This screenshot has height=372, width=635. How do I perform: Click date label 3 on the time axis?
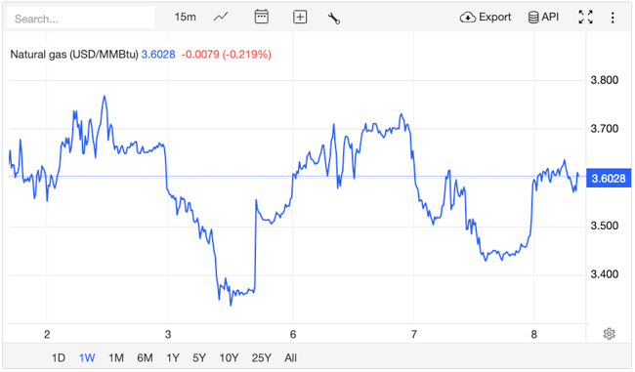(x=168, y=334)
